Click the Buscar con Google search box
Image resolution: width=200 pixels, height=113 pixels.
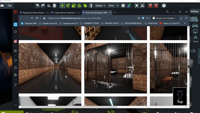coord(165,18)
